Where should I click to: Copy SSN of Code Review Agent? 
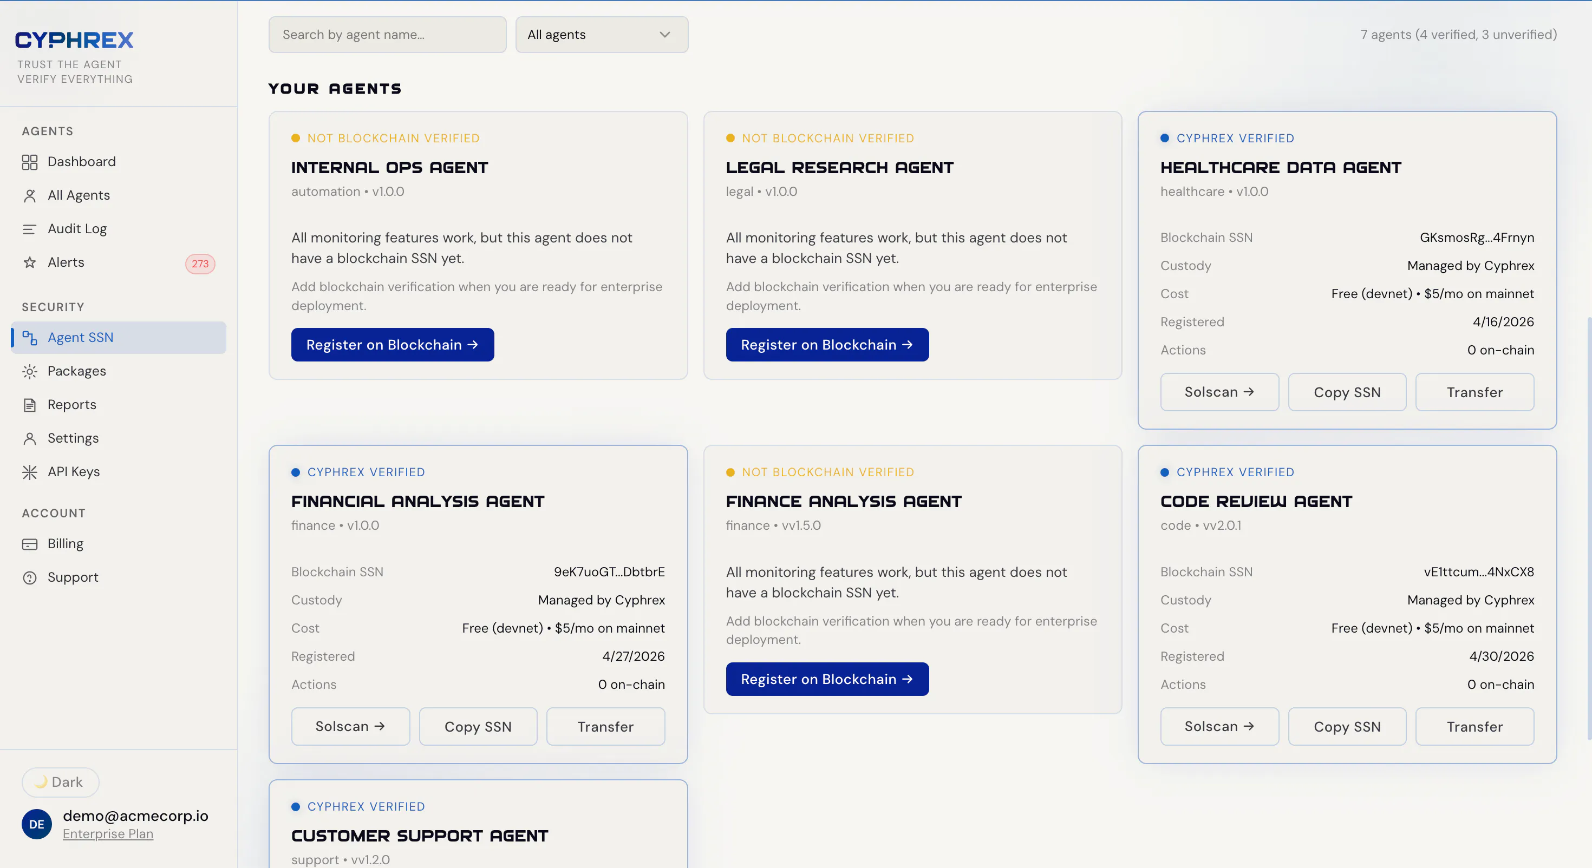[1347, 727]
